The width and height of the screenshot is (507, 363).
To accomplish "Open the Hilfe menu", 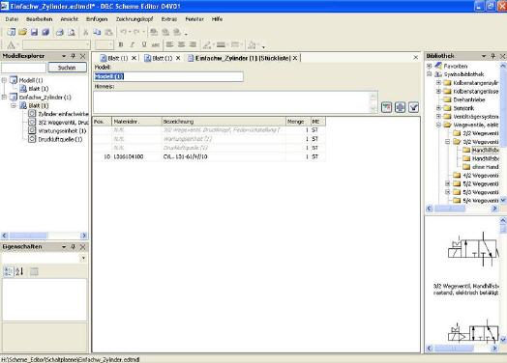I will [x=217, y=19].
